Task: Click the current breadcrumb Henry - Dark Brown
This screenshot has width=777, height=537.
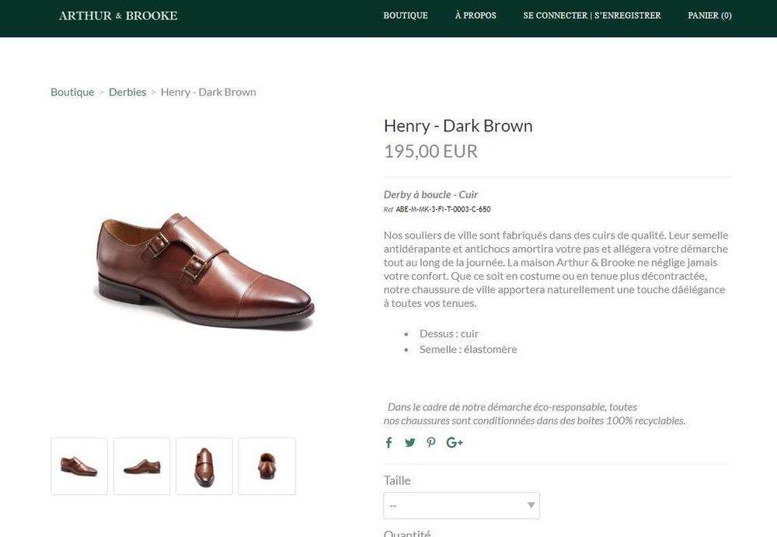Action: coord(208,92)
